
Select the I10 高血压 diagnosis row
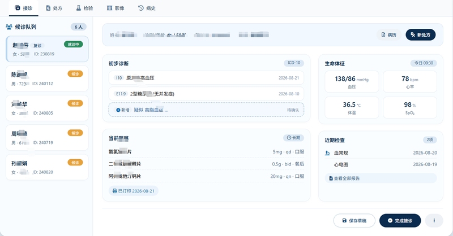tap(206, 78)
